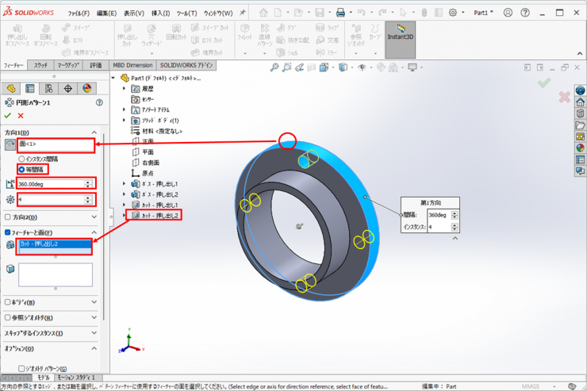
Task: Click the help icon beside 円形パターン1 title
Action: click(99, 102)
